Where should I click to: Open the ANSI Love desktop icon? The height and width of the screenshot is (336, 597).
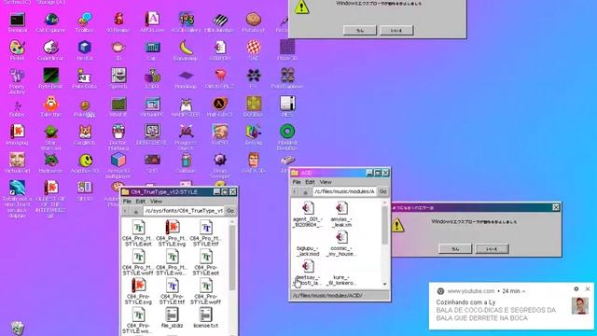coord(152,22)
